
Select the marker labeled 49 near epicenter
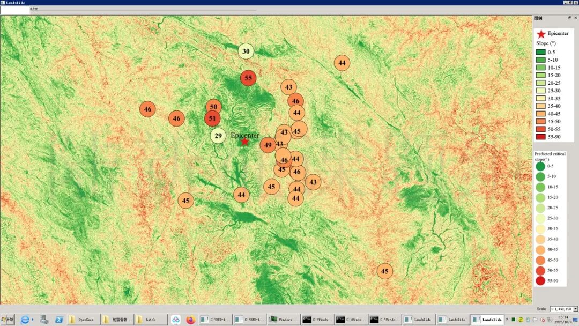[x=268, y=145]
